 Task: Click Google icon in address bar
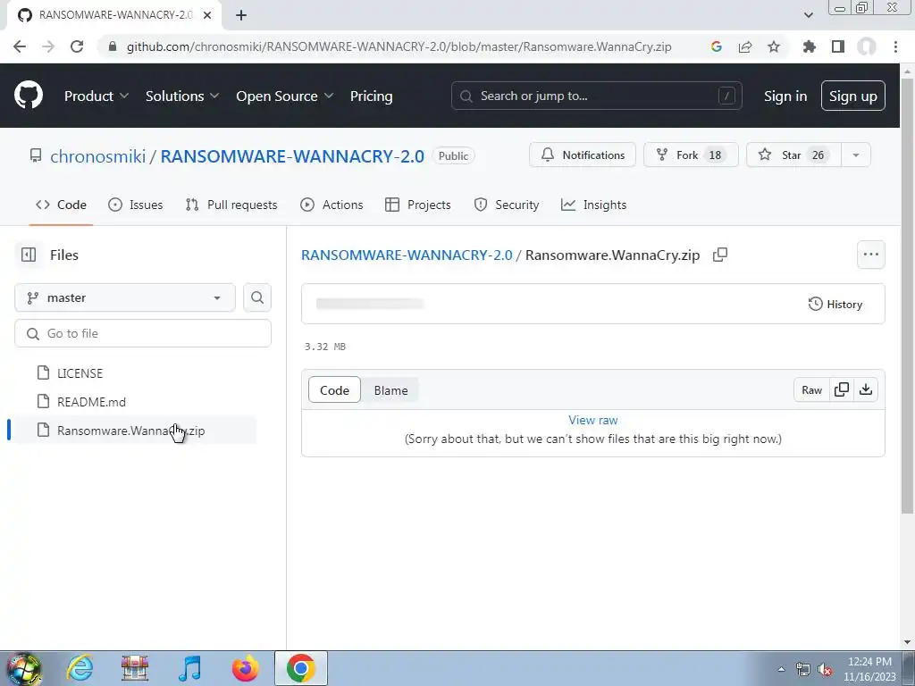click(x=716, y=46)
